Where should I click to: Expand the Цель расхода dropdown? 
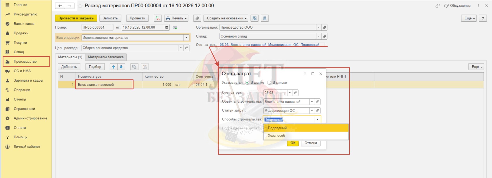[x=181, y=48]
